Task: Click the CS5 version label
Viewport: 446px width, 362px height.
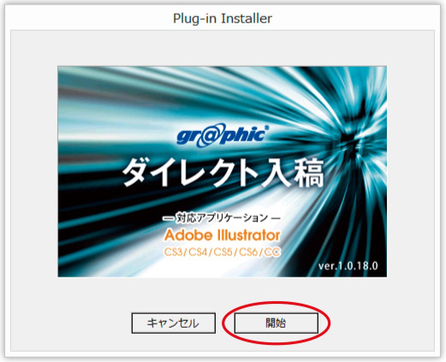Action: (x=223, y=252)
